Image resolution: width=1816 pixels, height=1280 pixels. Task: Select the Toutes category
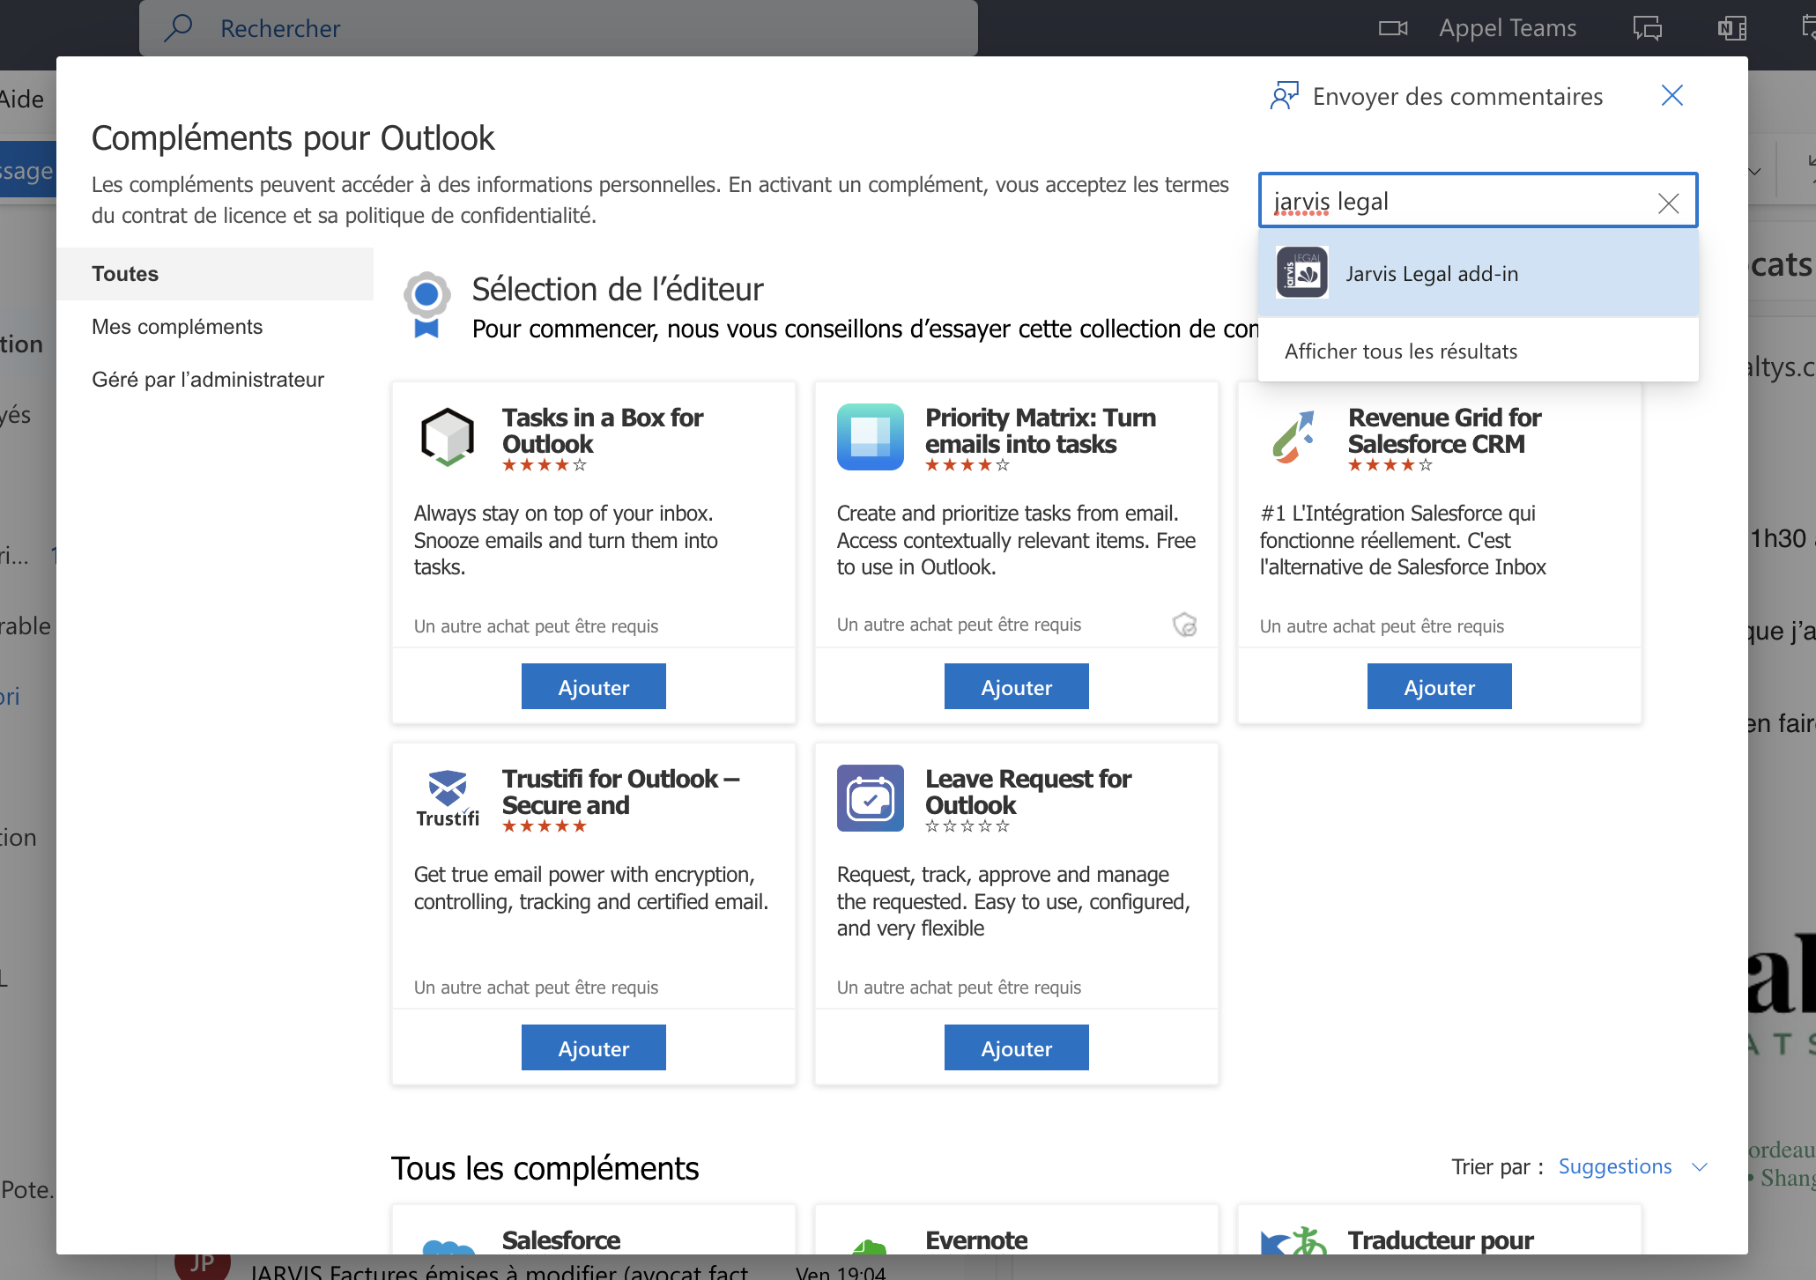pyautogui.click(x=215, y=273)
